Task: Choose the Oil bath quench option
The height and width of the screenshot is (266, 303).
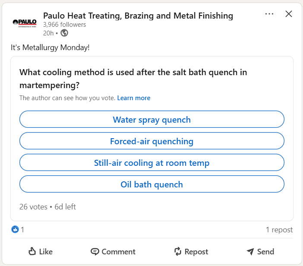Action: (x=151, y=184)
